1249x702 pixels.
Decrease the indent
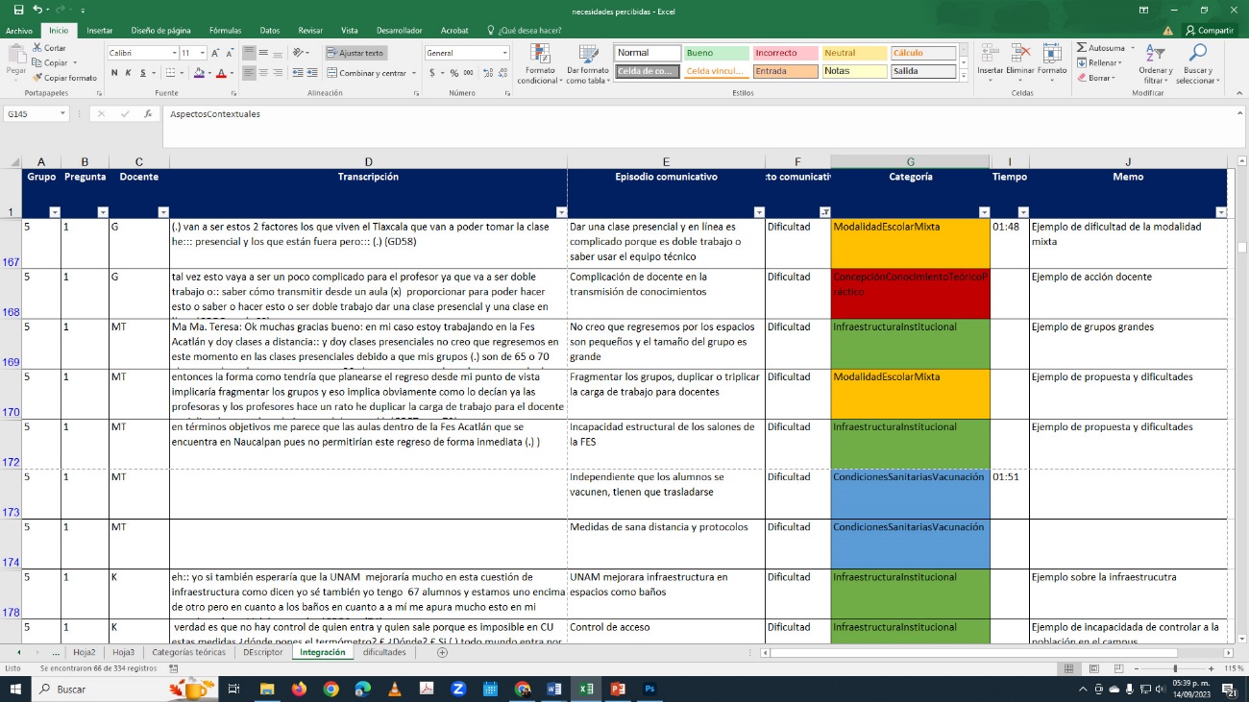click(x=298, y=73)
